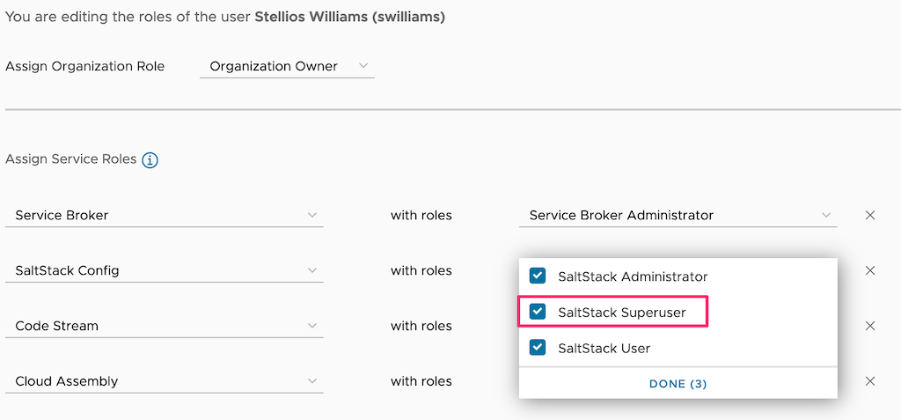
Task: Click "with roles" text in Code Stream row
Action: click(x=421, y=326)
